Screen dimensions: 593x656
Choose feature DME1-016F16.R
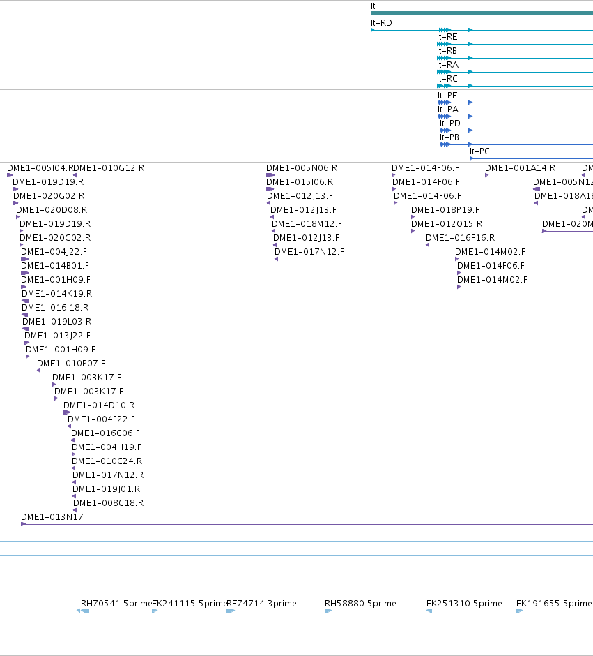pos(460,238)
